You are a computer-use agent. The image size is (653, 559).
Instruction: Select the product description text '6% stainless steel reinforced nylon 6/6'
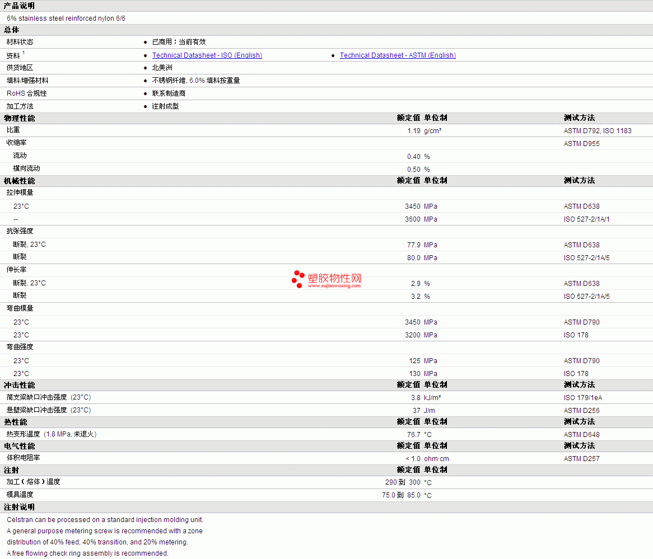(66, 18)
